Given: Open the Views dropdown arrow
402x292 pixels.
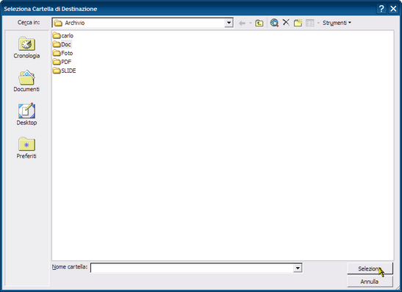Looking at the screenshot, I should point(318,23).
